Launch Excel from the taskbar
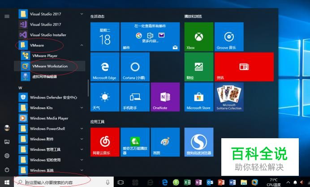The width and height of the screenshot is (310, 187). pyautogui.click(x=187, y=182)
